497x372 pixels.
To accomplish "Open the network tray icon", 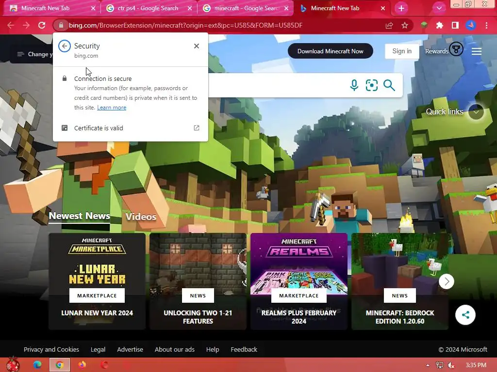I will (440, 365).
